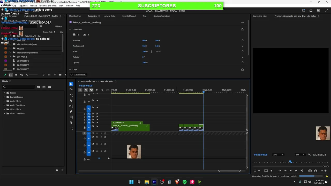
Task: Switch Project panel to icon view
Action: coord(16,75)
